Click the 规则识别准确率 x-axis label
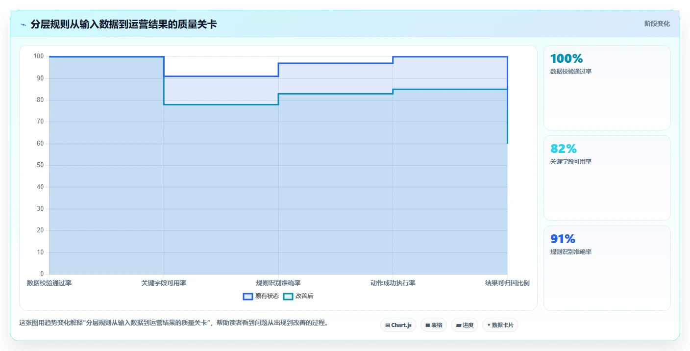 click(278, 283)
